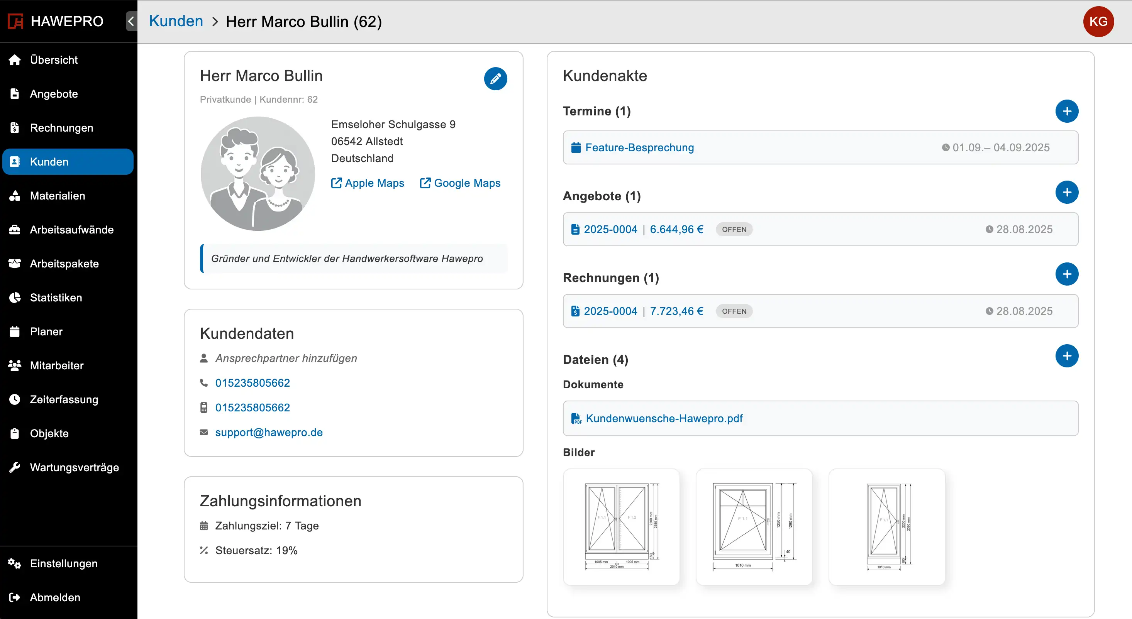Open the KG user avatar menu

(x=1098, y=21)
